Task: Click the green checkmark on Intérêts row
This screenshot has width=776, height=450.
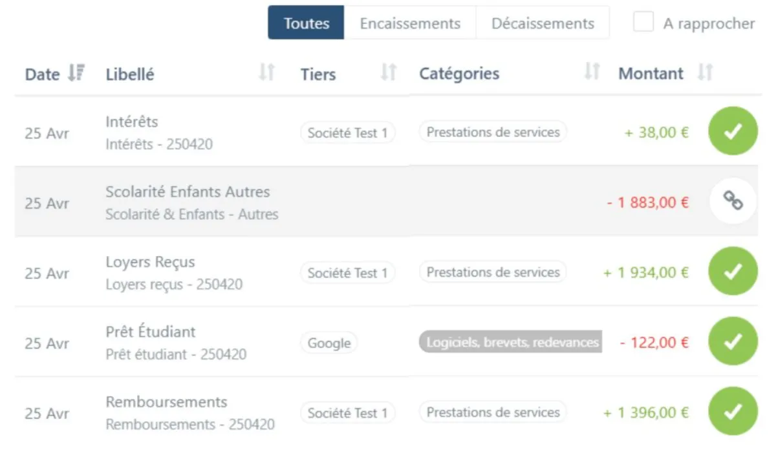Action: (x=732, y=132)
